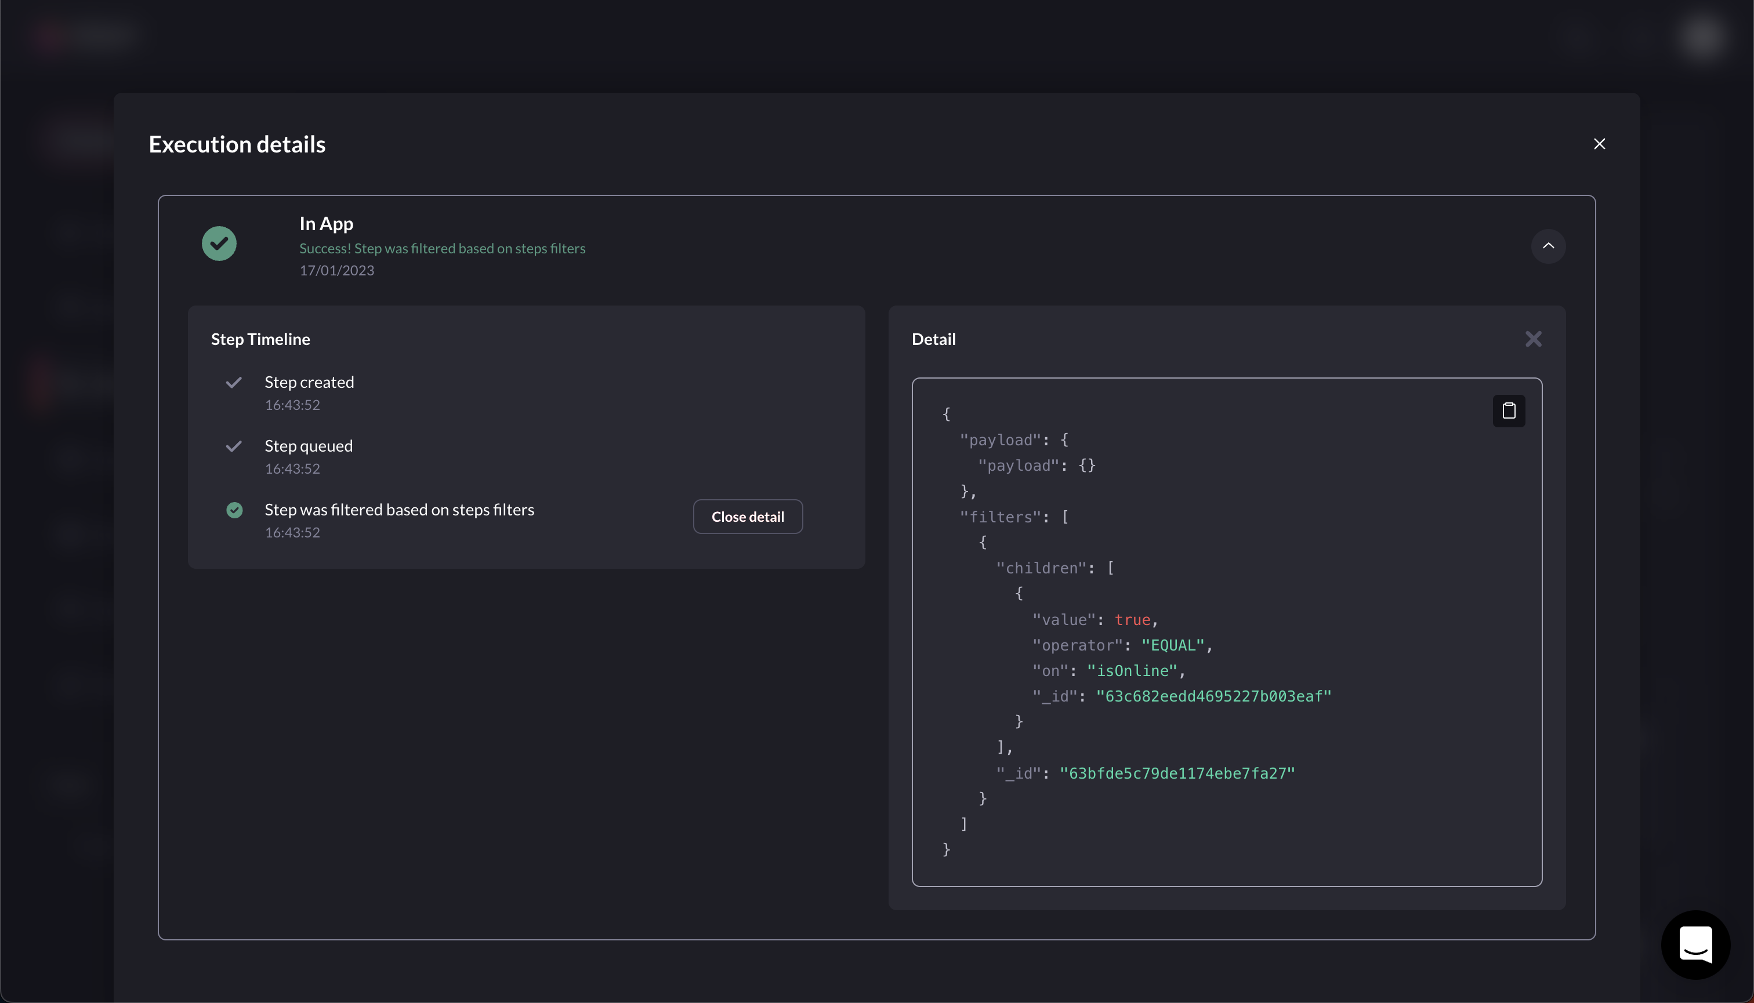
Task: Click the Step created checkmark icon
Action: coord(234,382)
